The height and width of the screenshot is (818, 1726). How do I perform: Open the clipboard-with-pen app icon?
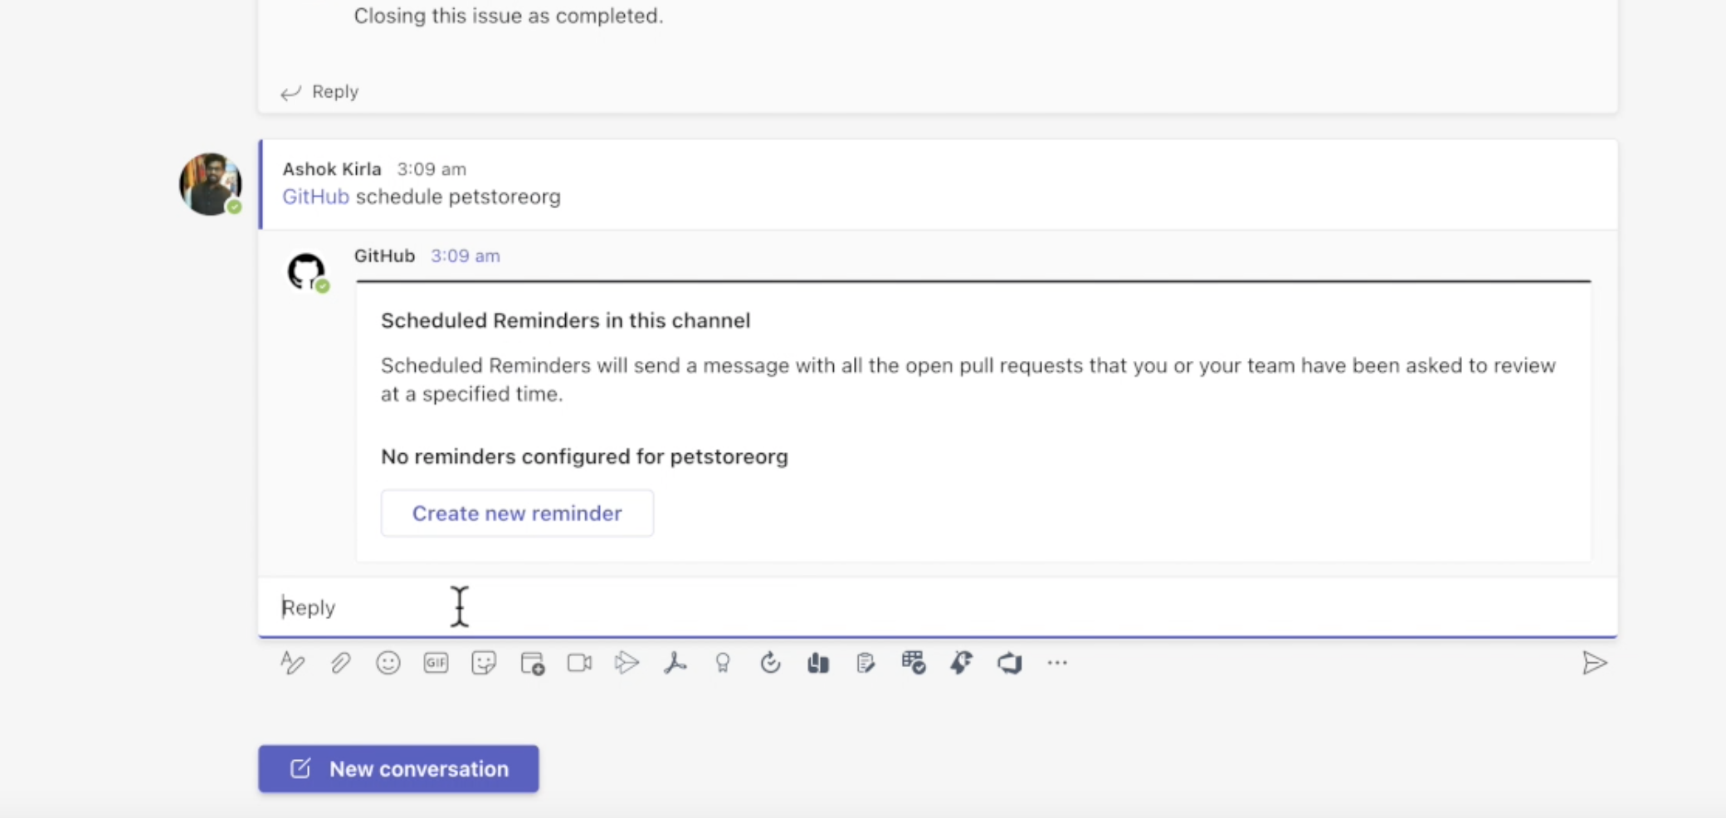click(x=865, y=662)
